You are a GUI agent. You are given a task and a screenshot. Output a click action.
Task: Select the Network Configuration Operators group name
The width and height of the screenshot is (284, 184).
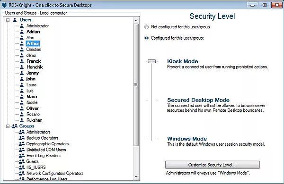(x=55, y=173)
